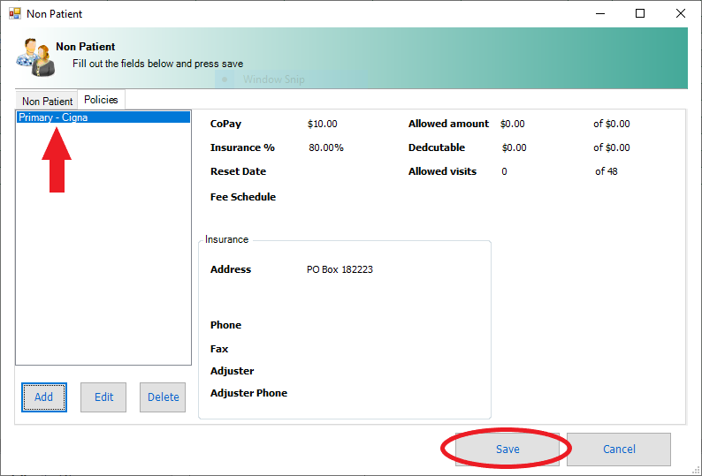Image resolution: width=702 pixels, height=476 pixels.
Task: Maximize the Non Patient window
Action: pos(640,13)
